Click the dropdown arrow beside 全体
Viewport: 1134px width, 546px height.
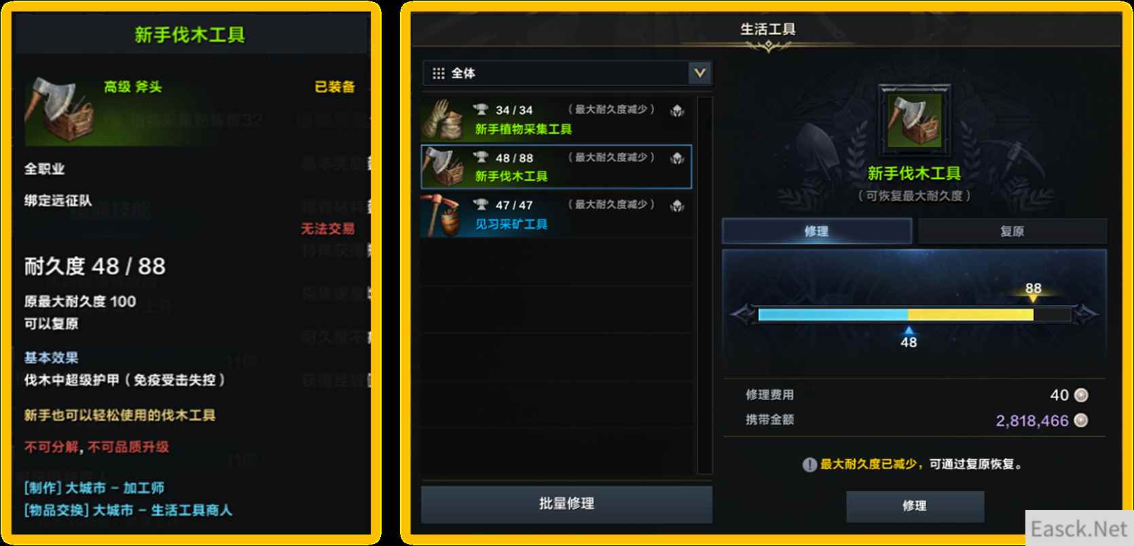(699, 73)
